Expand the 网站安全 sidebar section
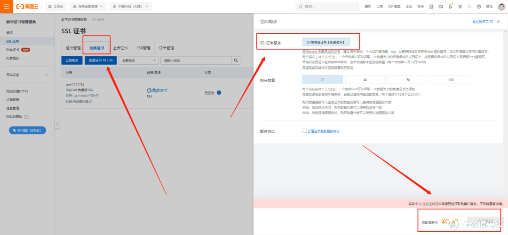Screen dimensions: 508x235 (27, 75)
